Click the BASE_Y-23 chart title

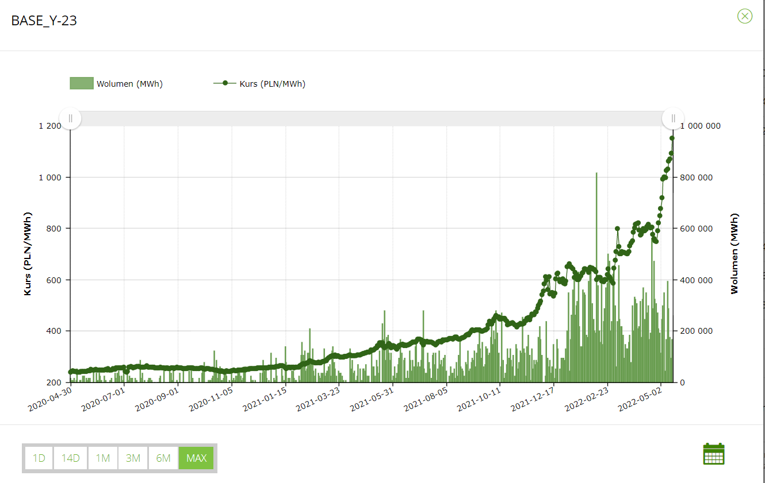pyautogui.click(x=44, y=21)
